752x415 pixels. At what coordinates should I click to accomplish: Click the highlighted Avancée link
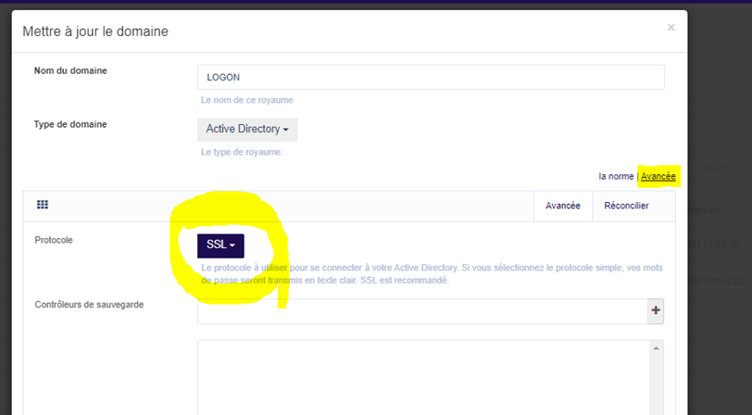658,176
